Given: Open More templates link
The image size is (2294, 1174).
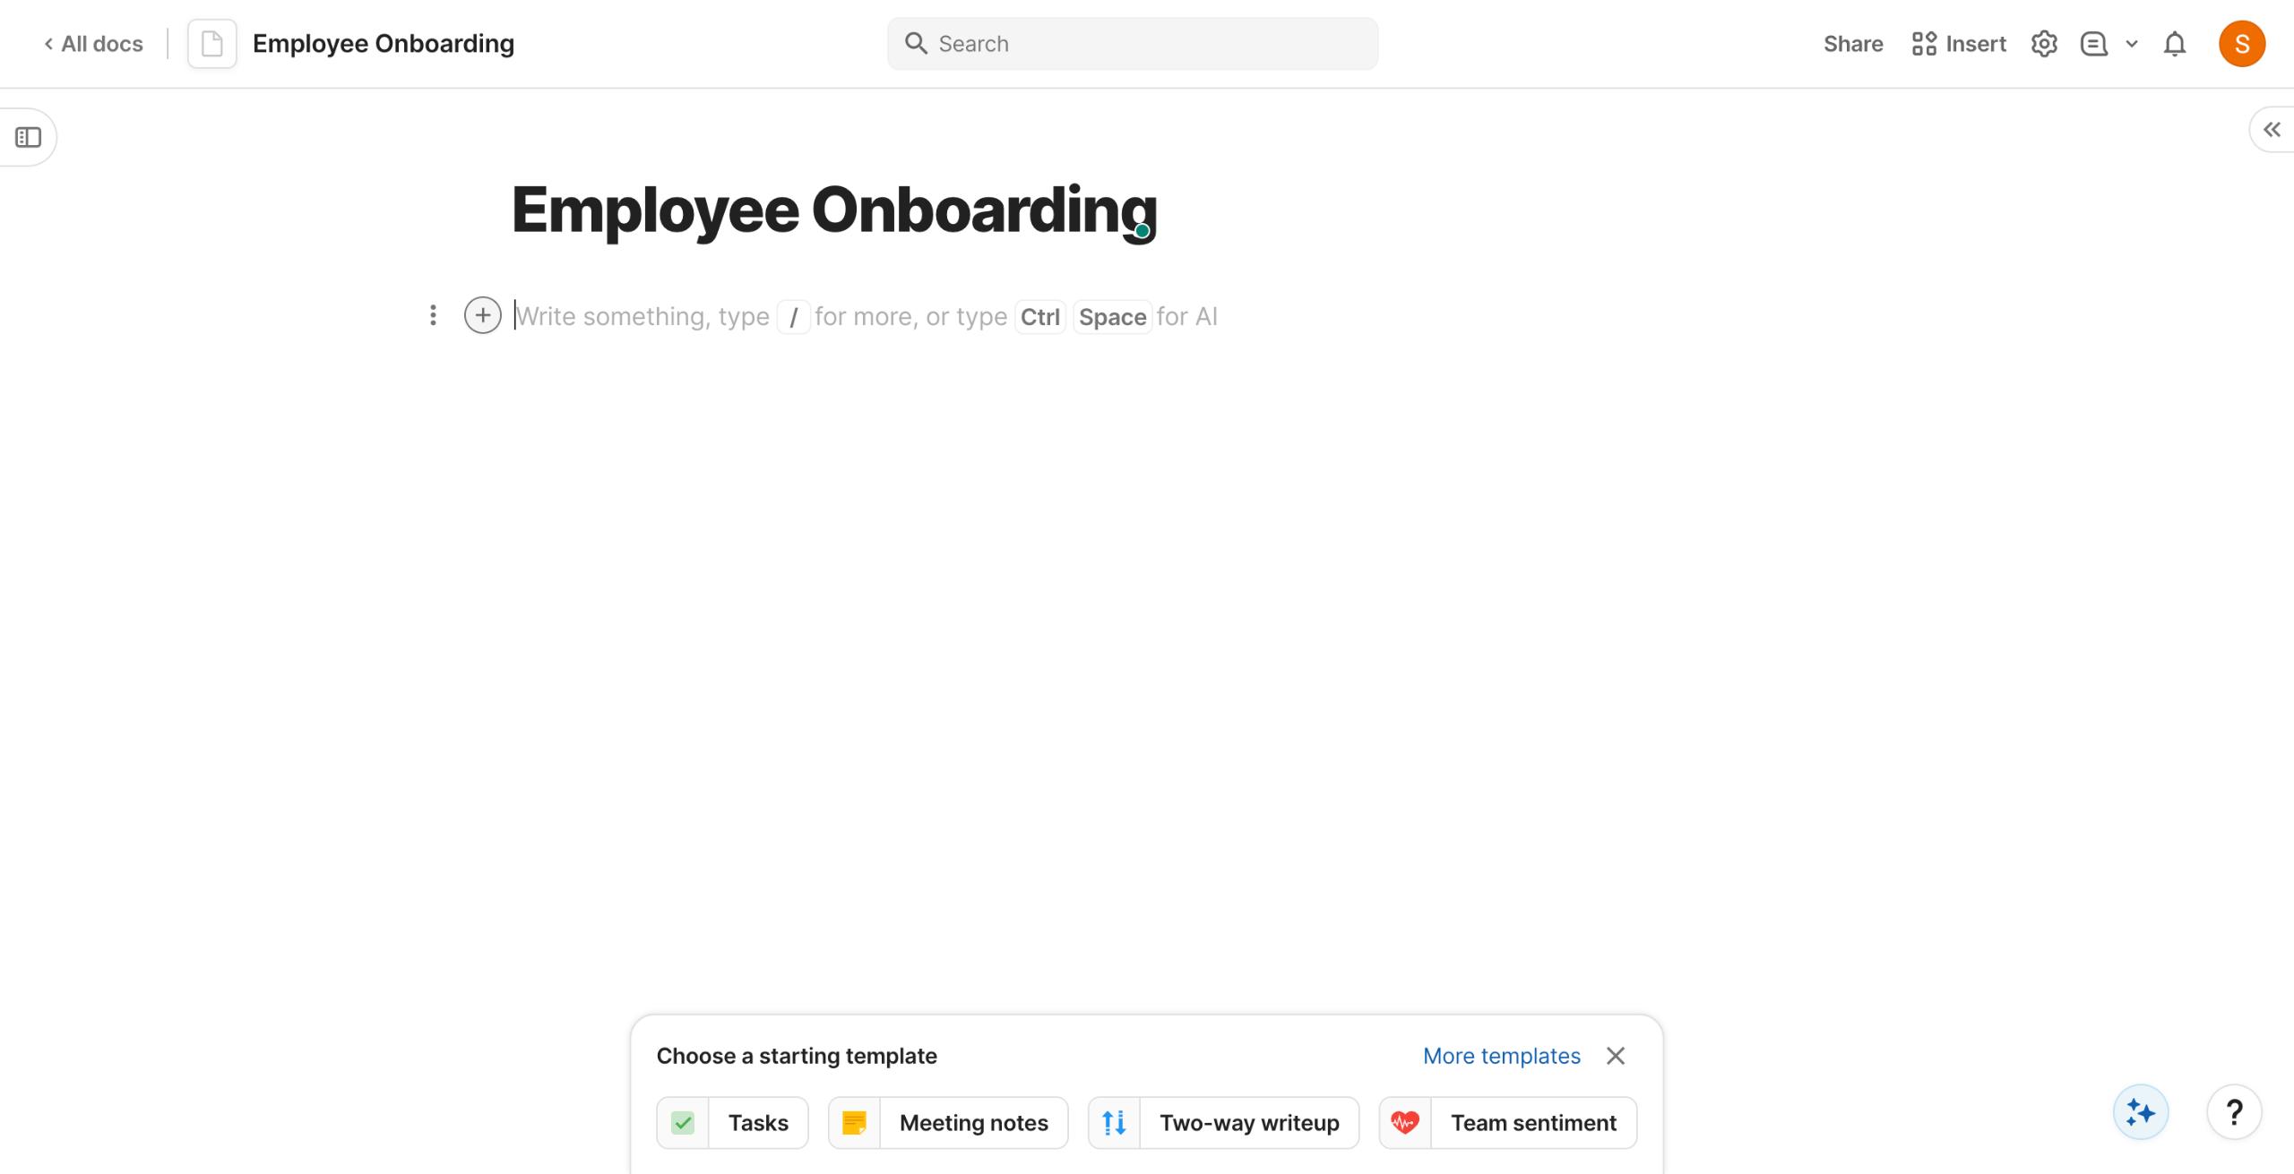Looking at the screenshot, I should [x=1501, y=1056].
